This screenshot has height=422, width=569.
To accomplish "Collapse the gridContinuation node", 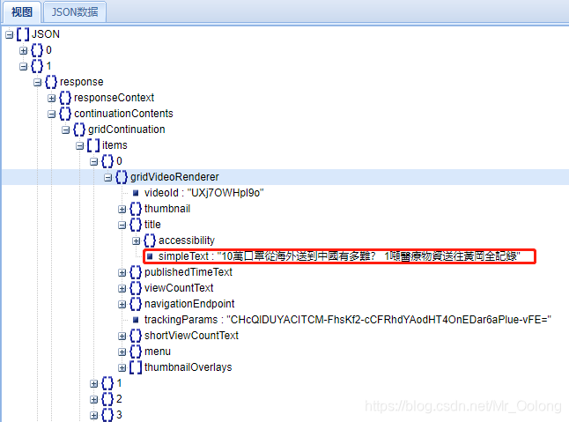I will (66, 130).
